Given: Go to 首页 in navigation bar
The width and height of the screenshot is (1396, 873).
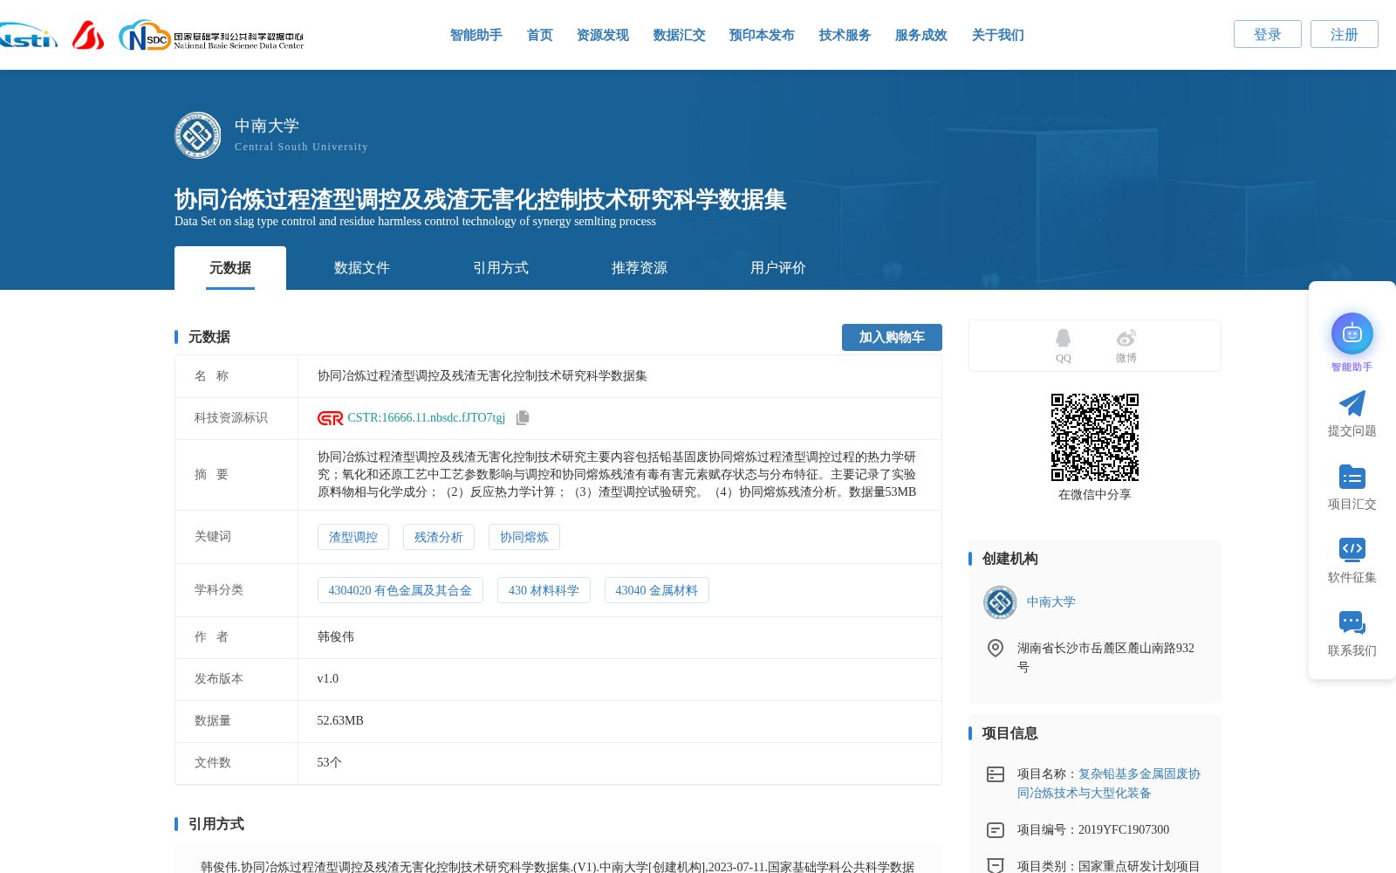Looking at the screenshot, I should [x=540, y=35].
